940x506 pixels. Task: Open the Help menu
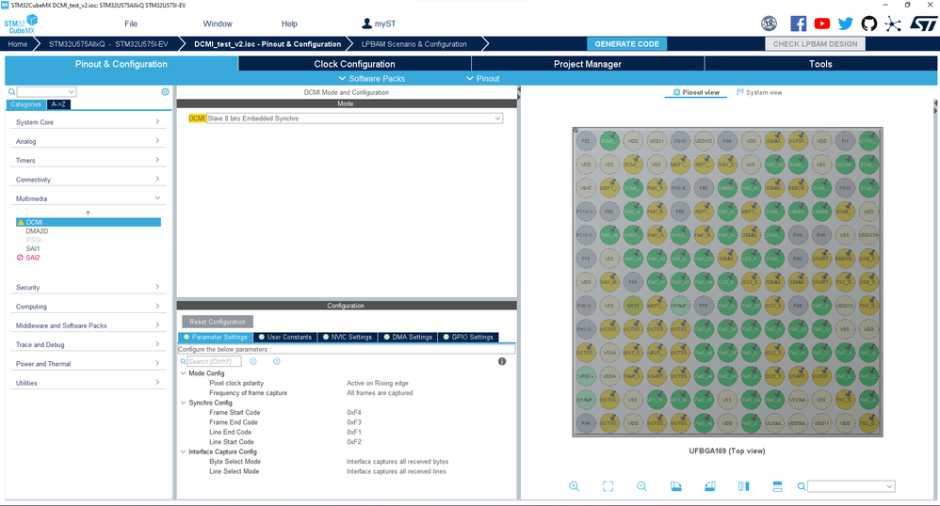[x=289, y=24]
